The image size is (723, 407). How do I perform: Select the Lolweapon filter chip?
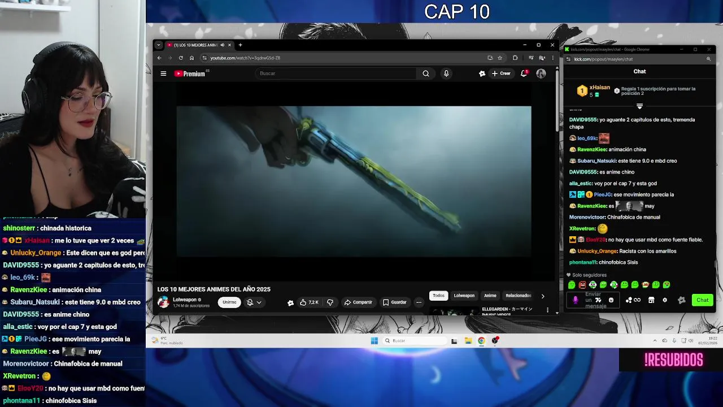(464, 296)
